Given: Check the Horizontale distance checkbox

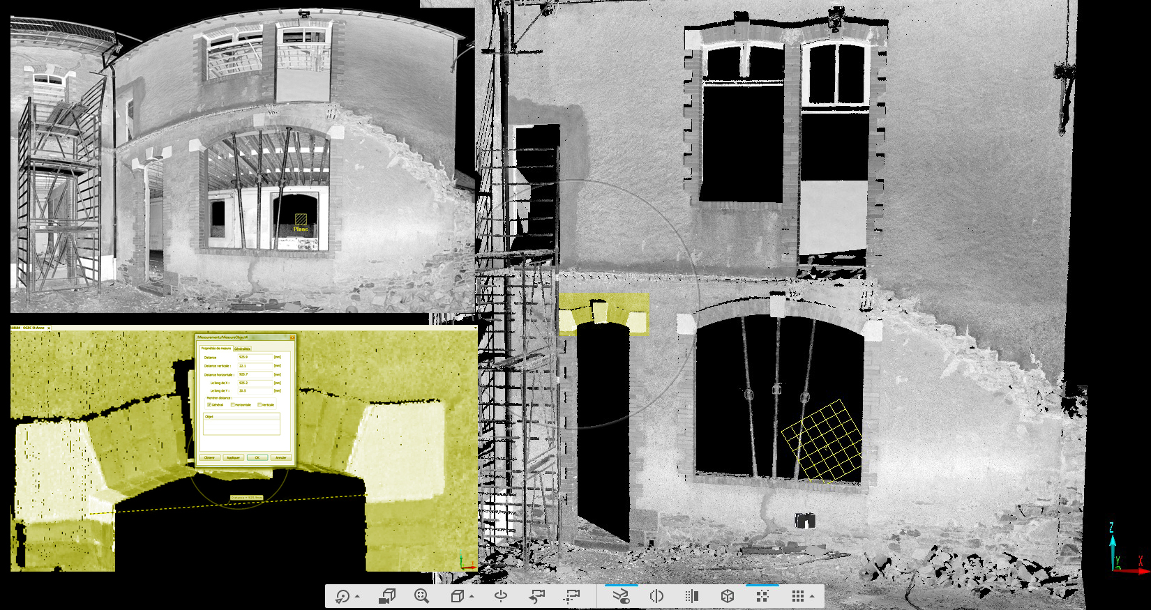Looking at the screenshot, I should click(x=233, y=405).
